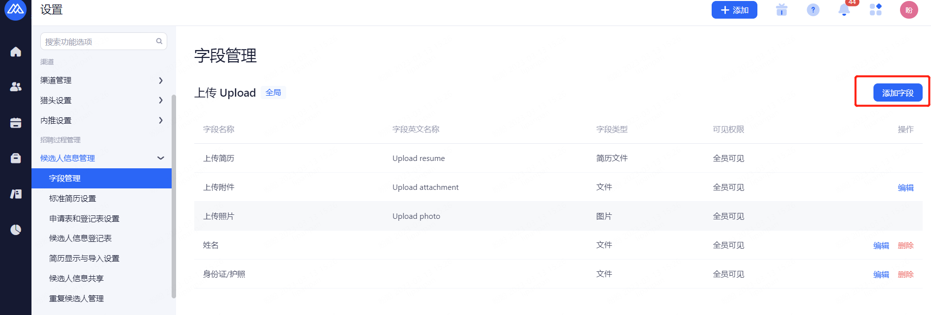931x315 pixels.
Task: Open the notifications bell
Action: click(x=844, y=10)
